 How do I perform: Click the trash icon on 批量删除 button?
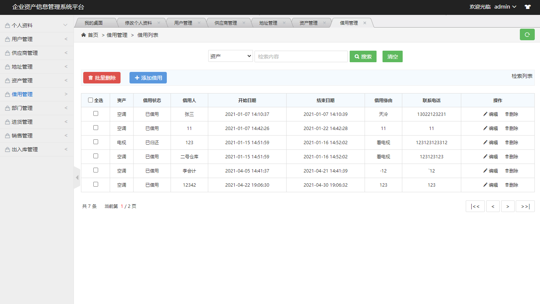click(x=91, y=77)
